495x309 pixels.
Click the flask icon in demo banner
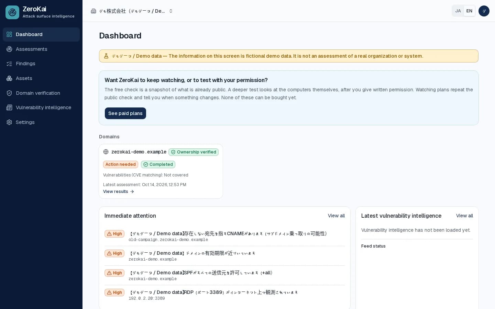coord(106,56)
